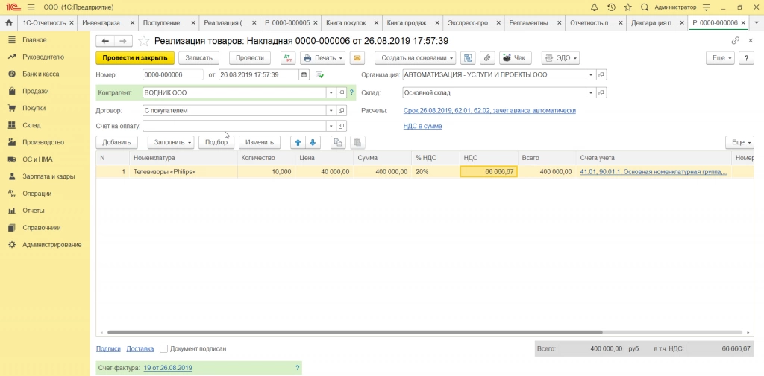Screen dimensions: 764x376
Task: Open Отчеты sidebar section
Action: click(x=33, y=211)
